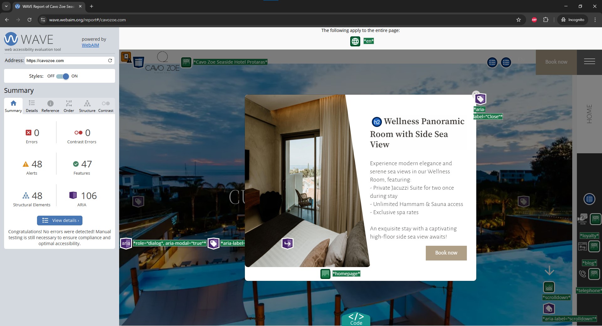Open the browser tab search dropdown
The height and width of the screenshot is (326, 602).
[6, 6]
